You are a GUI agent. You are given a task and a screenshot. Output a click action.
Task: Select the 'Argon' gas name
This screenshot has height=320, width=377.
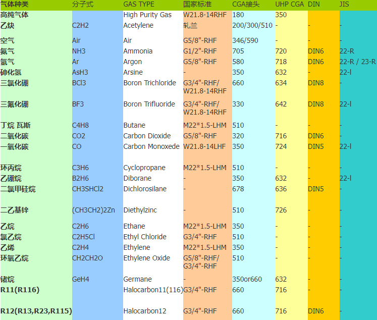point(132,62)
